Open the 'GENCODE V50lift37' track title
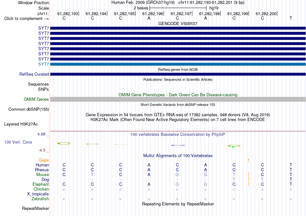The width and height of the screenshot is (306, 216). [x=178, y=23]
